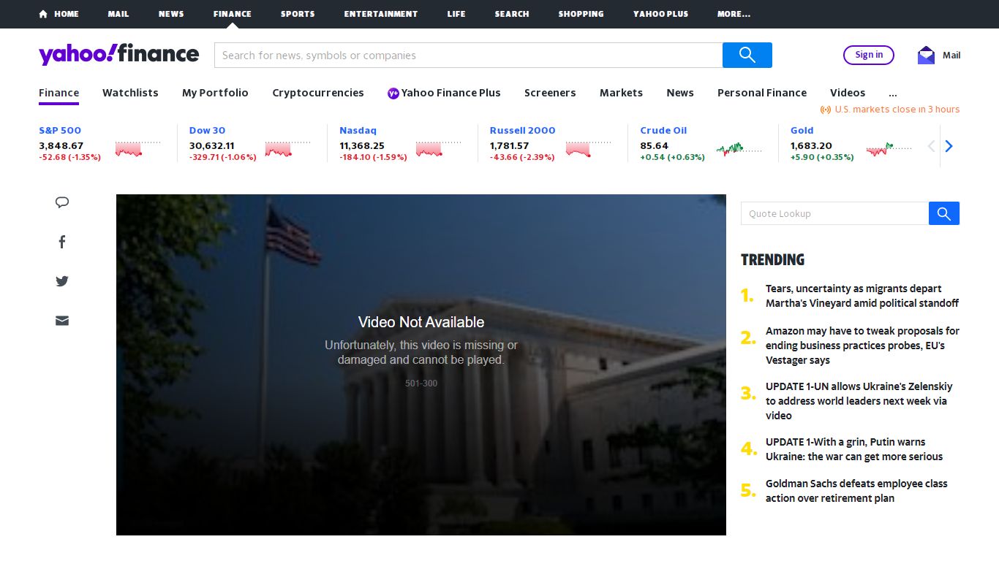999x561 pixels.
Task: Open Shopping in the top bar
Action: (x=581, y=14)
